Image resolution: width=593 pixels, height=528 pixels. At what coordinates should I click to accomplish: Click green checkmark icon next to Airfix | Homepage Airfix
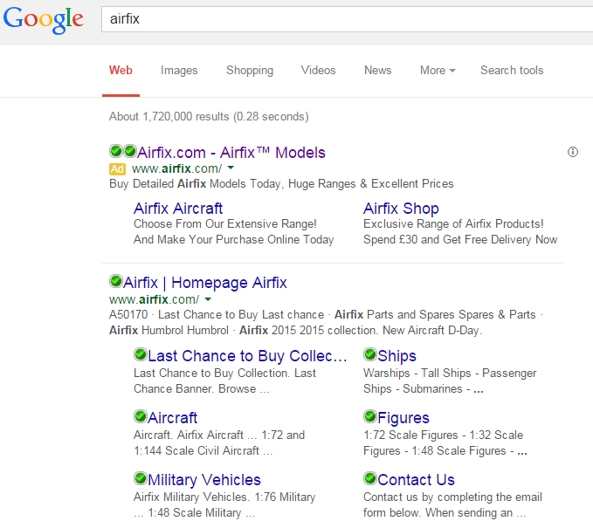click(x=116, y=282)
